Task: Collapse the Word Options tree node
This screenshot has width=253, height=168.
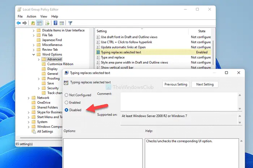Action: [x=34, y=54]
